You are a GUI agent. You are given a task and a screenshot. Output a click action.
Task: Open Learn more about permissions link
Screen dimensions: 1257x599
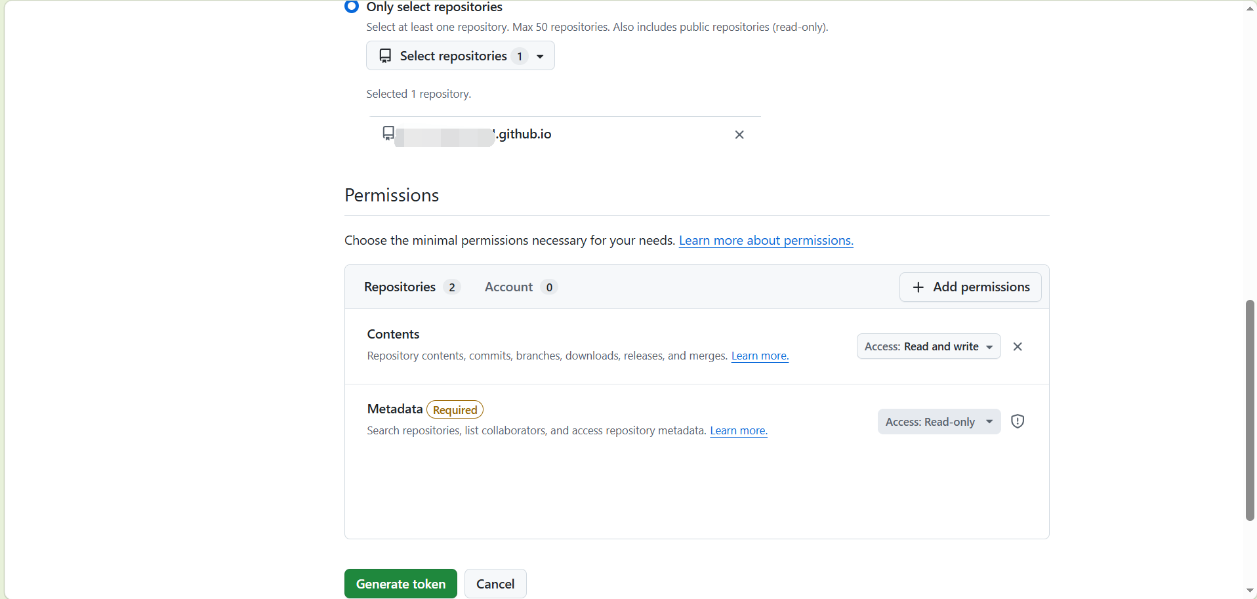(x=766, y=240)
